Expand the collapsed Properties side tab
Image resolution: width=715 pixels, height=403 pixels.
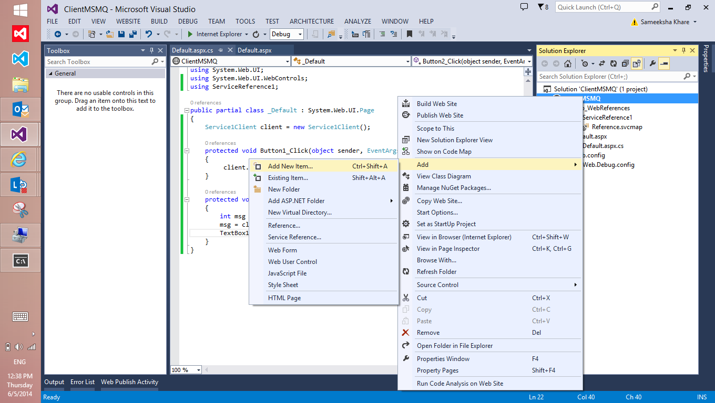pyautogui.click(x=706, y=59)
